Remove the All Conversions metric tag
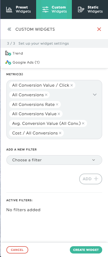The height and width of the screenshot is (257, 108). (x=46, y=95)
